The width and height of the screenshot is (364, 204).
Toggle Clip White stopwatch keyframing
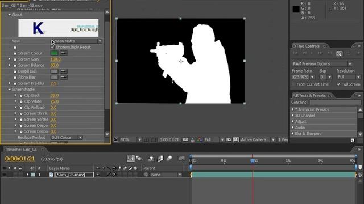click(21, 101)
